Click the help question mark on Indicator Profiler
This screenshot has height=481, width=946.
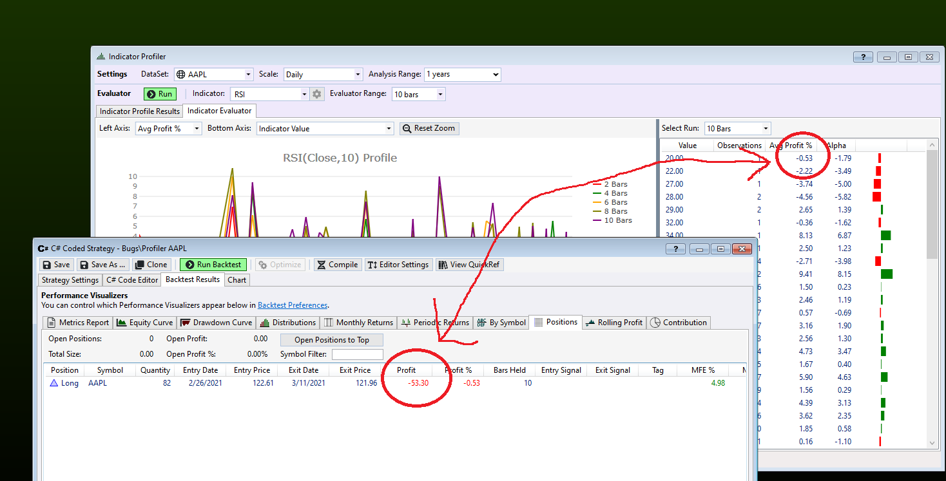coord(862,57)
